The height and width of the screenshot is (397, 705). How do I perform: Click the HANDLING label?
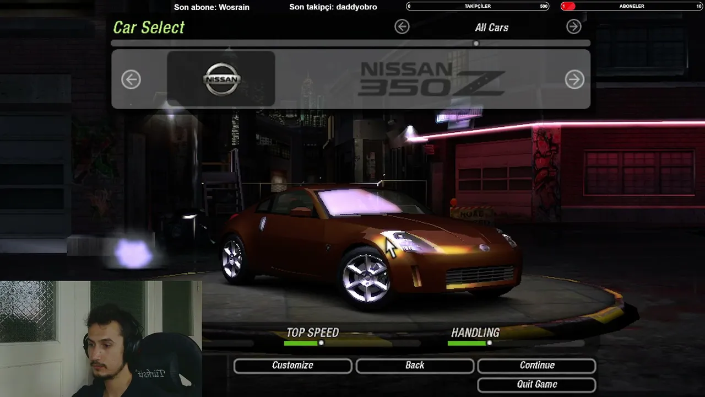click(x=475, y=332)
